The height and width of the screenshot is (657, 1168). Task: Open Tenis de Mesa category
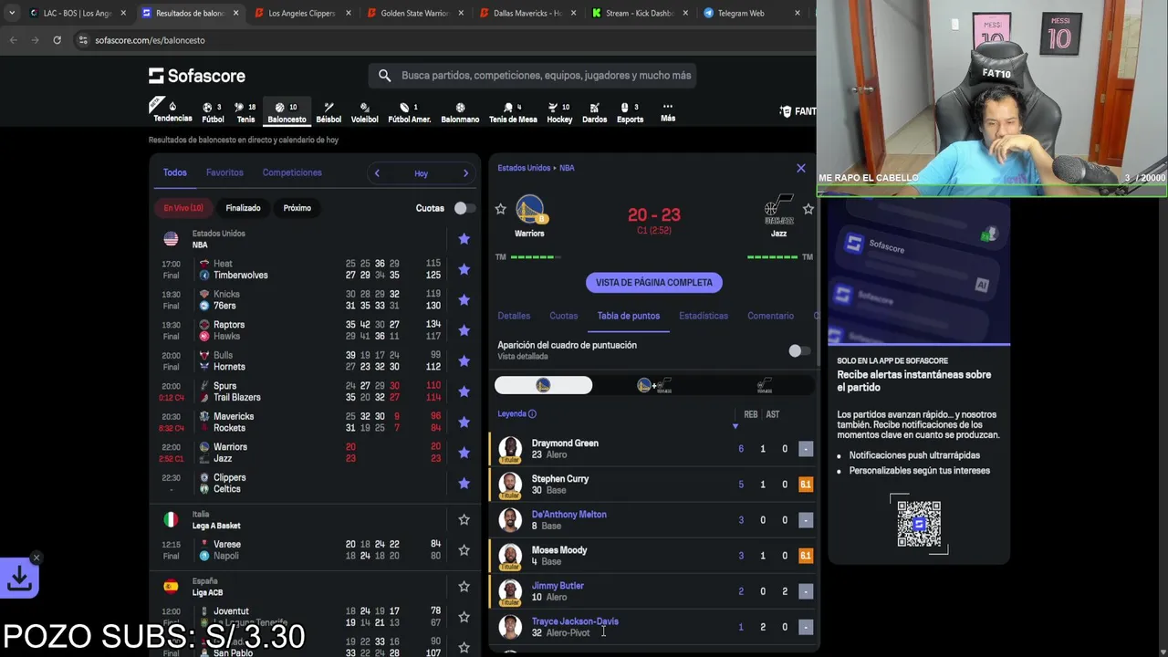513,112
